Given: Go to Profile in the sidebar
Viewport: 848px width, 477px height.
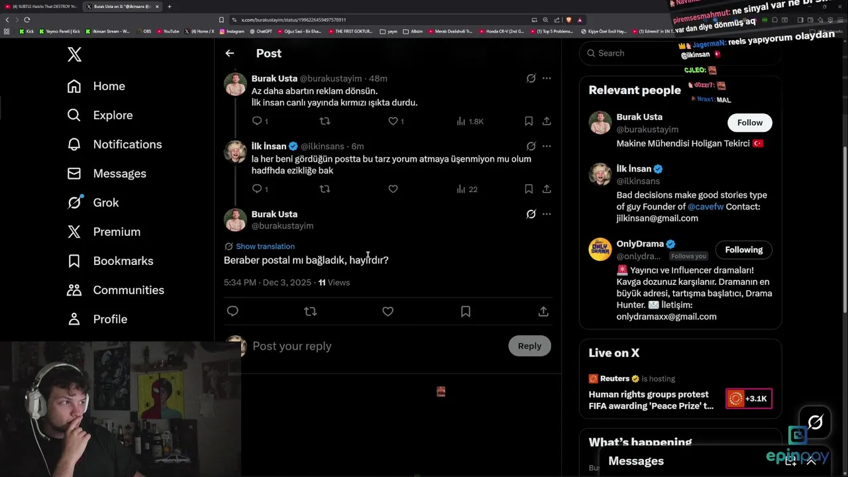Looking at the screenshot, I should 97,319.
